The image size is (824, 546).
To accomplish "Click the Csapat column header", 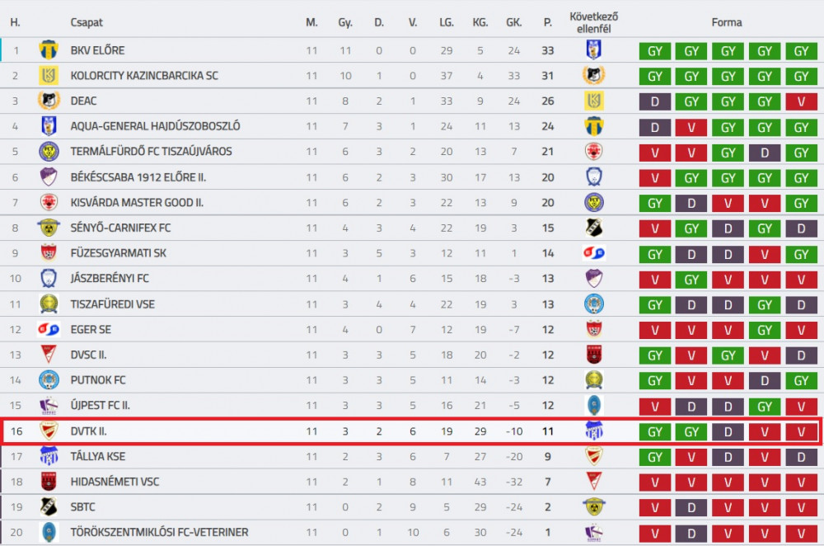I will pos(87,22).
